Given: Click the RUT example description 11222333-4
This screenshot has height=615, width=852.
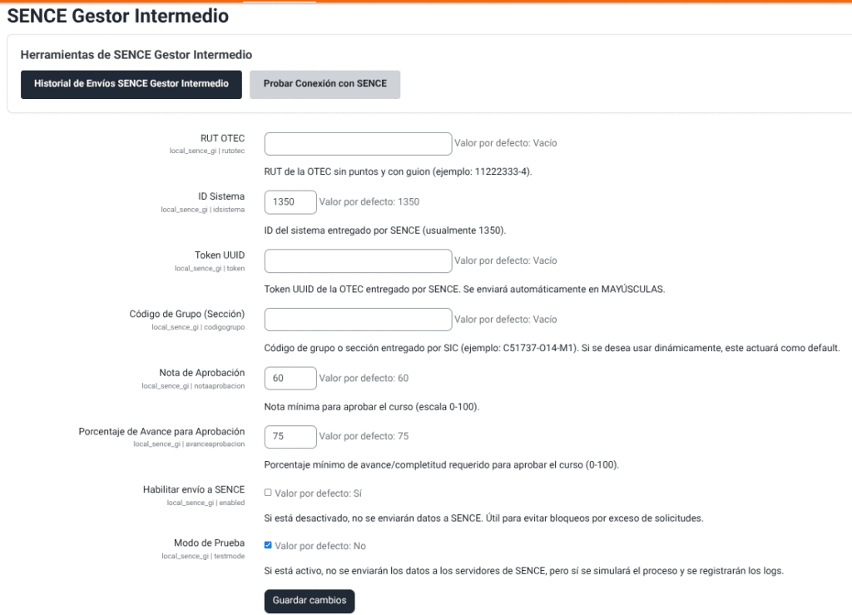Looking at the screenshot, I should 399,171.
